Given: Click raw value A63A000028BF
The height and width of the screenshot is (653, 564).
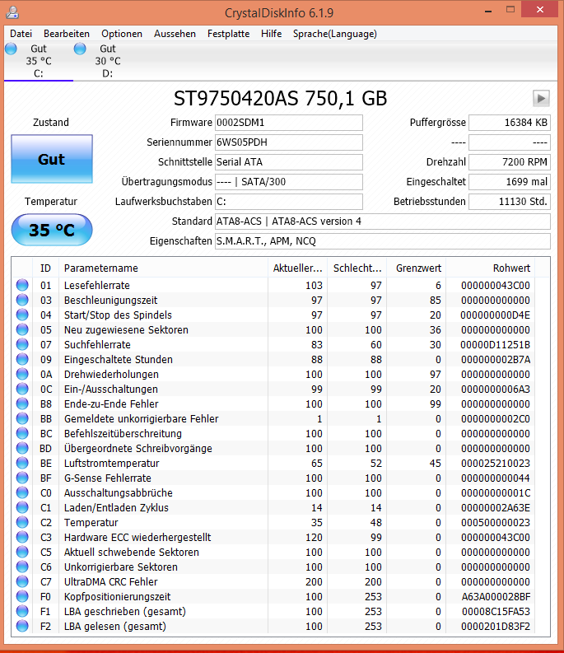Looking at the screenshot, I should point(496,597).
